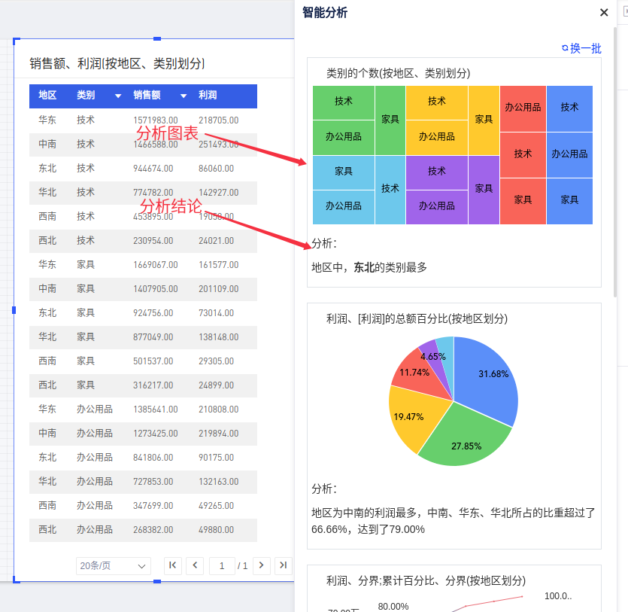The image size is (628, 612).
Task: Click the top-center resize handle of table
Action: pos(157,38)
